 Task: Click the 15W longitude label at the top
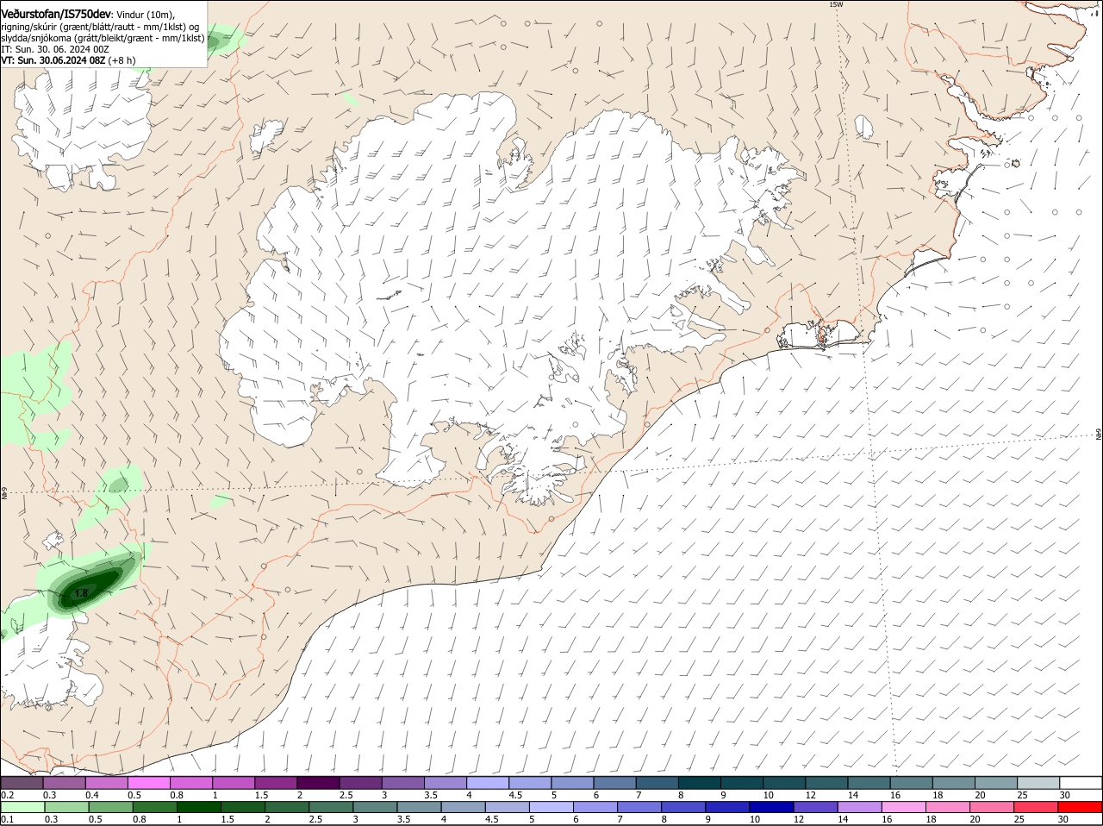835,4
